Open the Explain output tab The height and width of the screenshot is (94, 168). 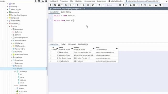coord(63,44)
